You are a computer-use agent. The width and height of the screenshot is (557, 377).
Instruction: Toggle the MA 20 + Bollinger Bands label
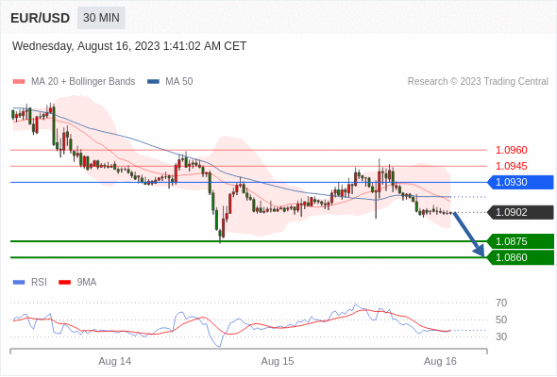[83, 82]
